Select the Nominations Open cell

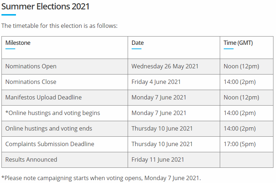[x=31, y=67]
